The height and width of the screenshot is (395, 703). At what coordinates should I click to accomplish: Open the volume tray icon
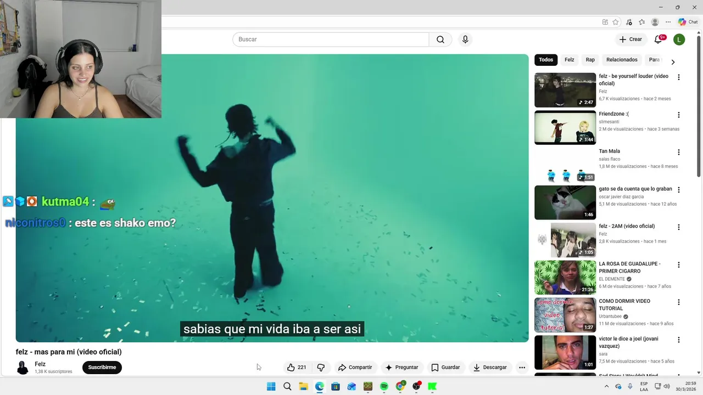(x=667, y=386)
